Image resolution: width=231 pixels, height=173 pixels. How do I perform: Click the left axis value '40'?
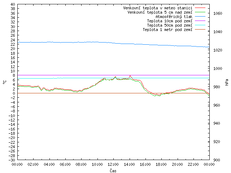click(x=13, y=4)
